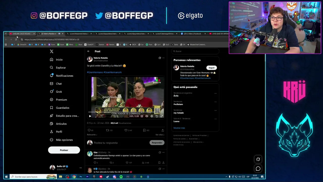Bookmark the post with 303 saves
The image size is (323, 182).
click(144, 130)
